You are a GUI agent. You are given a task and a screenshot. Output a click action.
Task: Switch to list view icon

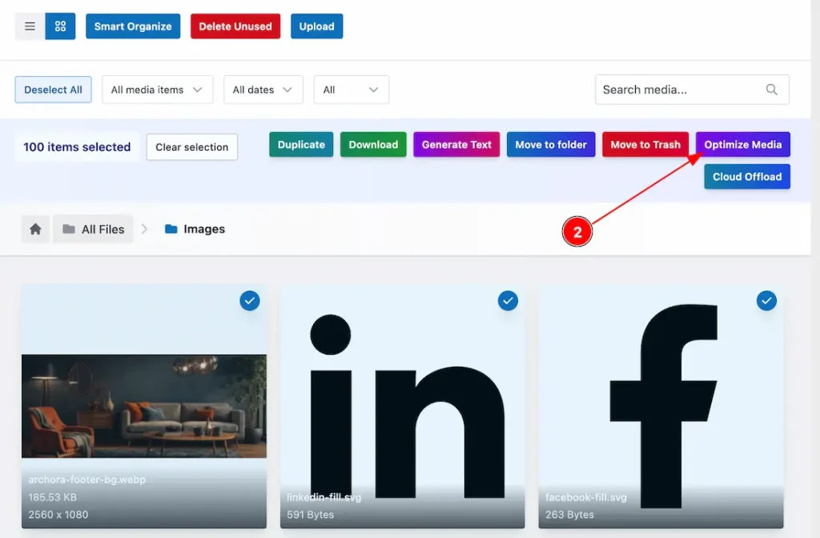click(30, 26)
